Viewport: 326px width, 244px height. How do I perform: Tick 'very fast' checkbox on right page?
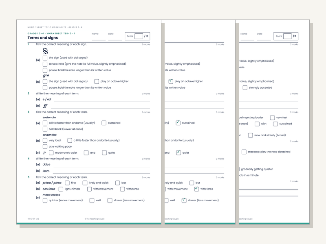(272, 118)
